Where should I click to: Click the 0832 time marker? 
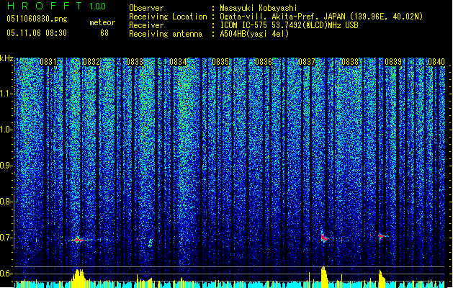click(x=91, y=62)
